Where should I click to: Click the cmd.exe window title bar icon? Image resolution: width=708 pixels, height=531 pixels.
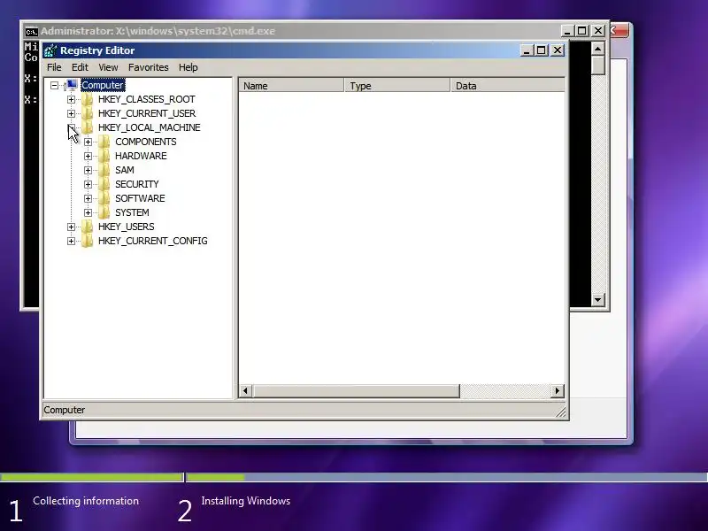coord(31,32)
